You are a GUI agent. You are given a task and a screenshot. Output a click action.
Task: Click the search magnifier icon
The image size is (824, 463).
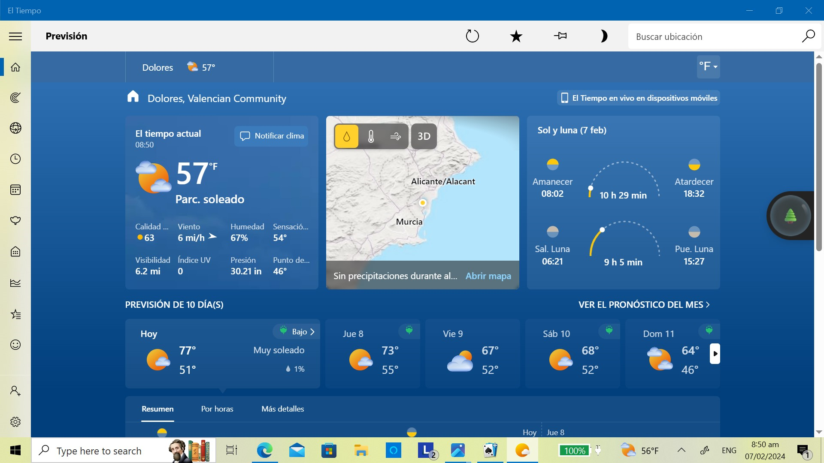pyautogui.click(x=808, y=36)
